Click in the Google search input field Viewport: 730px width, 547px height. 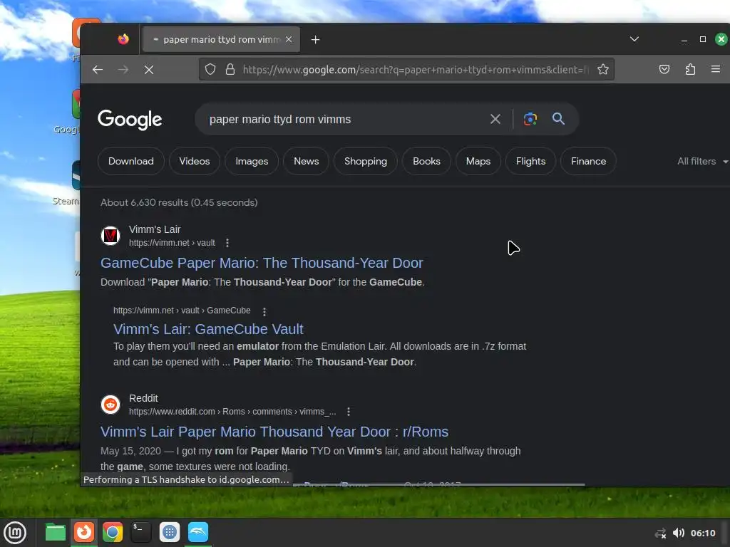click(344, 120)
